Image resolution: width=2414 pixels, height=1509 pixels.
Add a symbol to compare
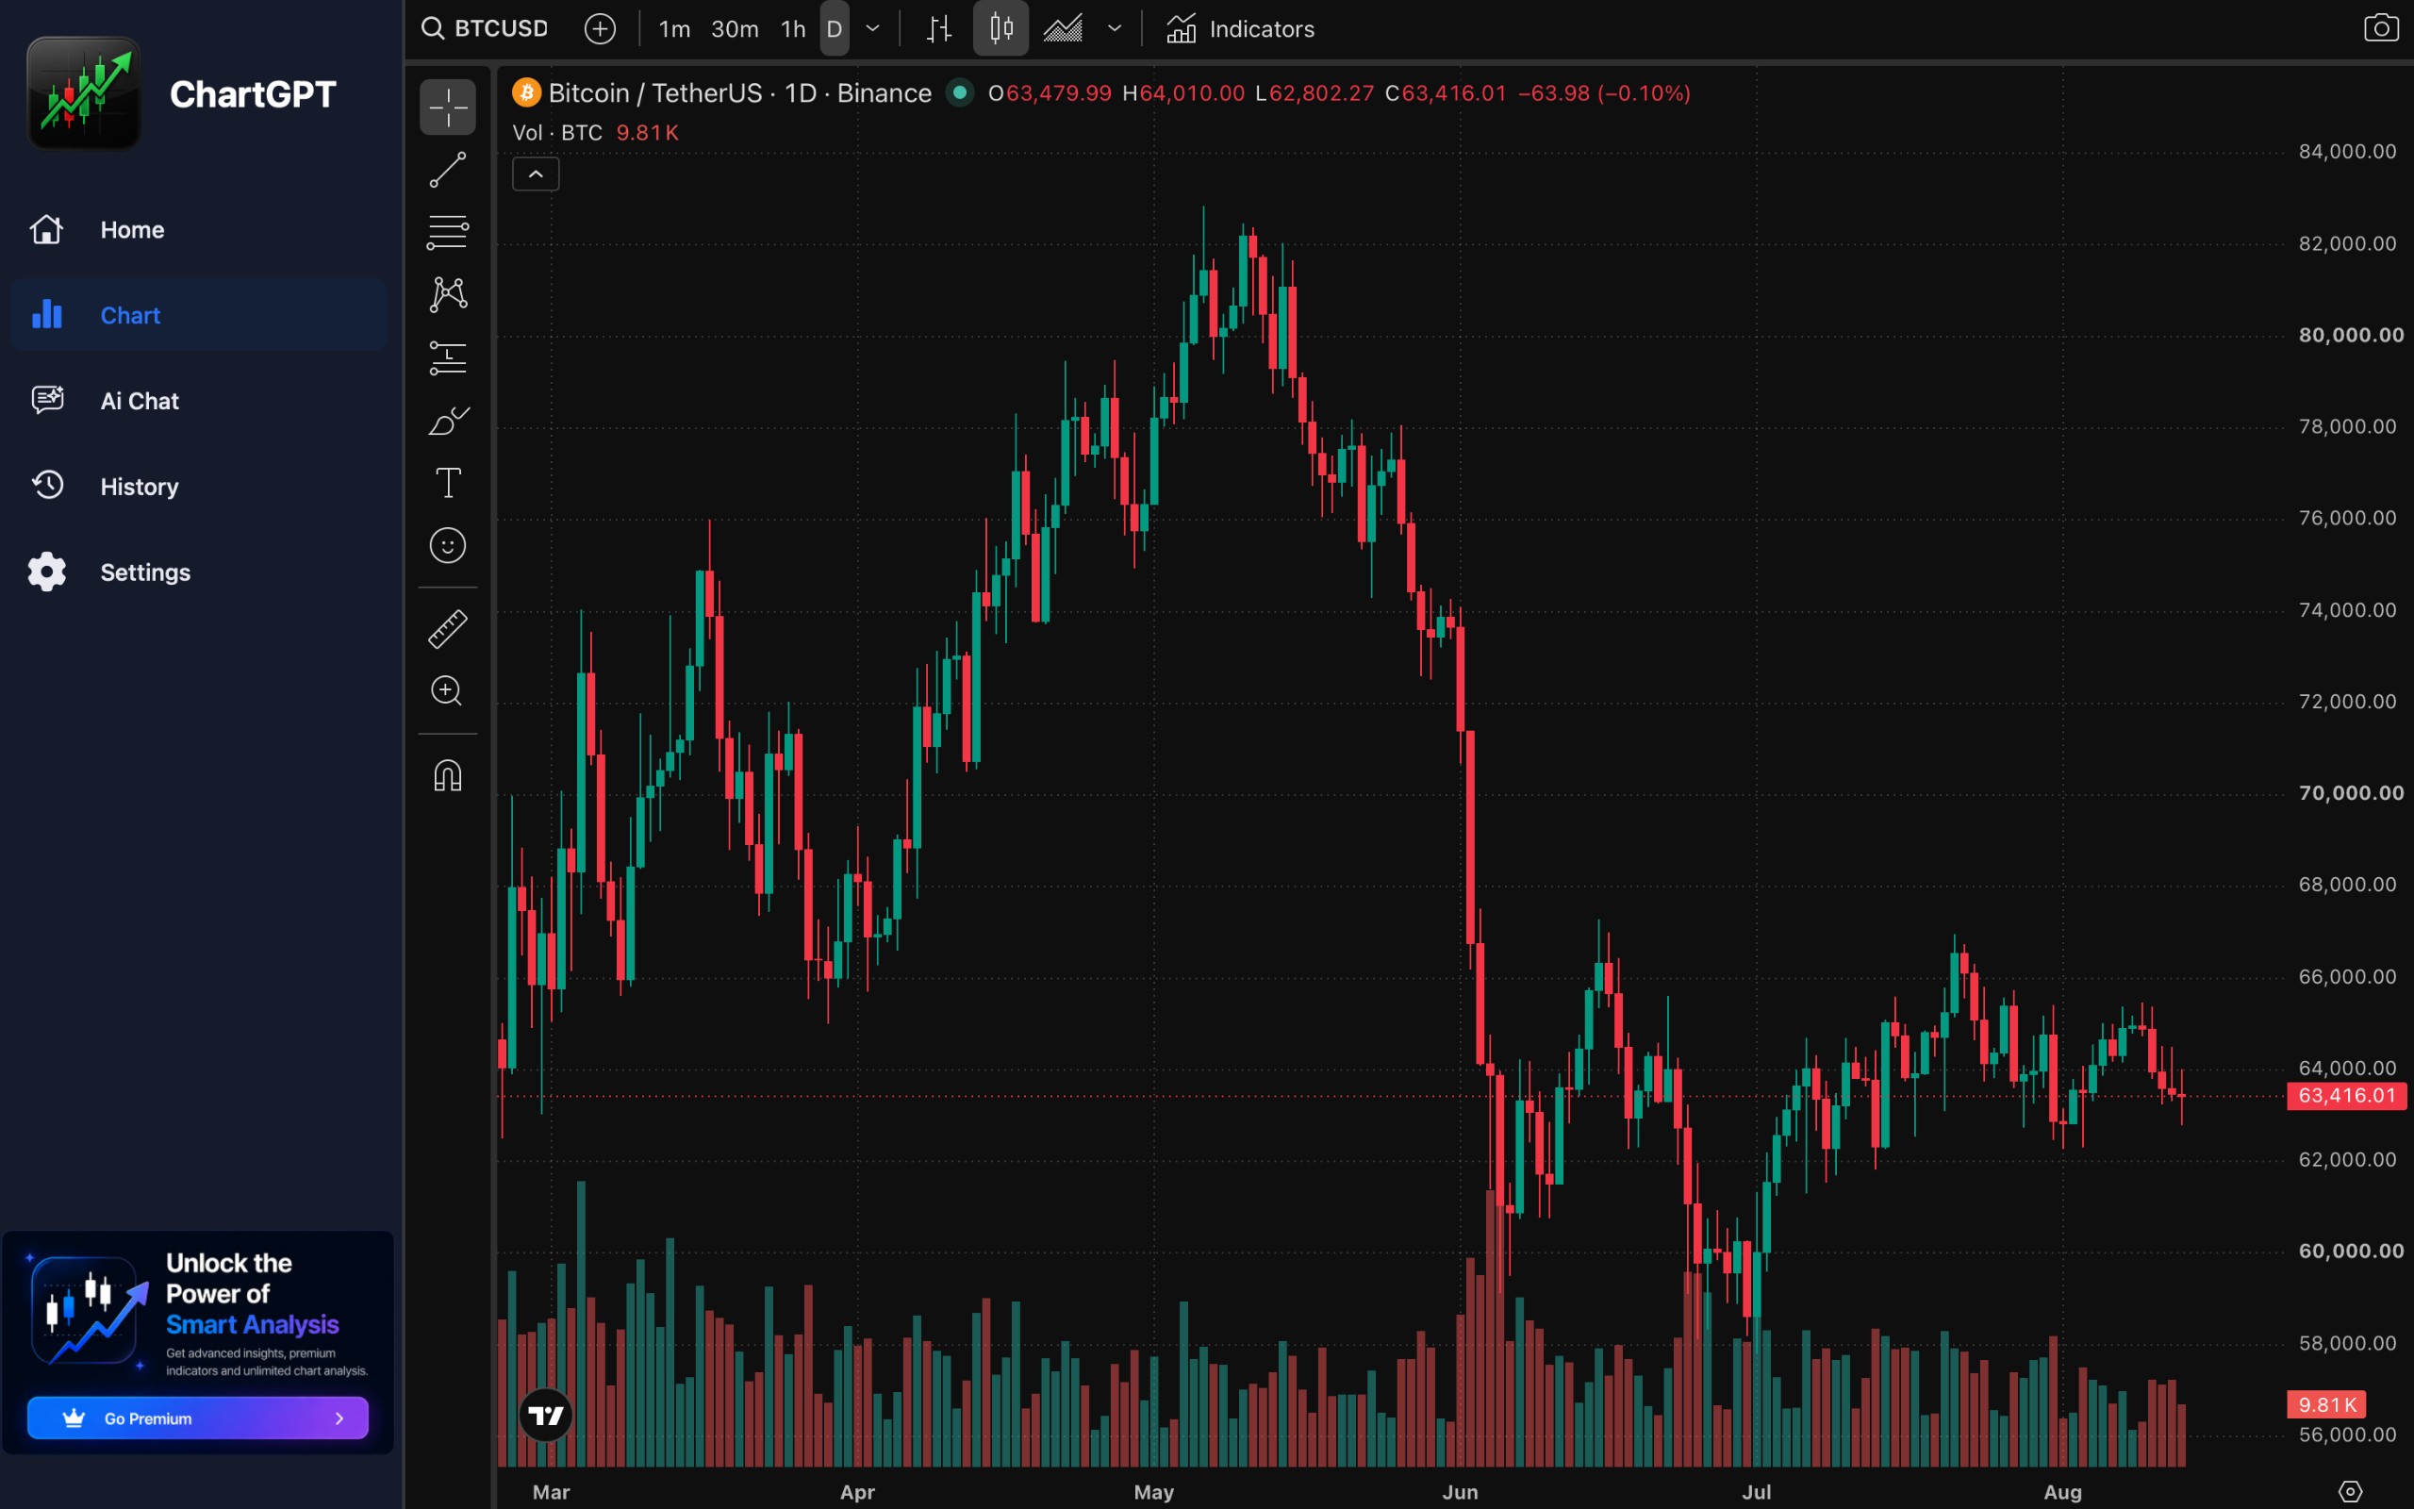(600, 29)
